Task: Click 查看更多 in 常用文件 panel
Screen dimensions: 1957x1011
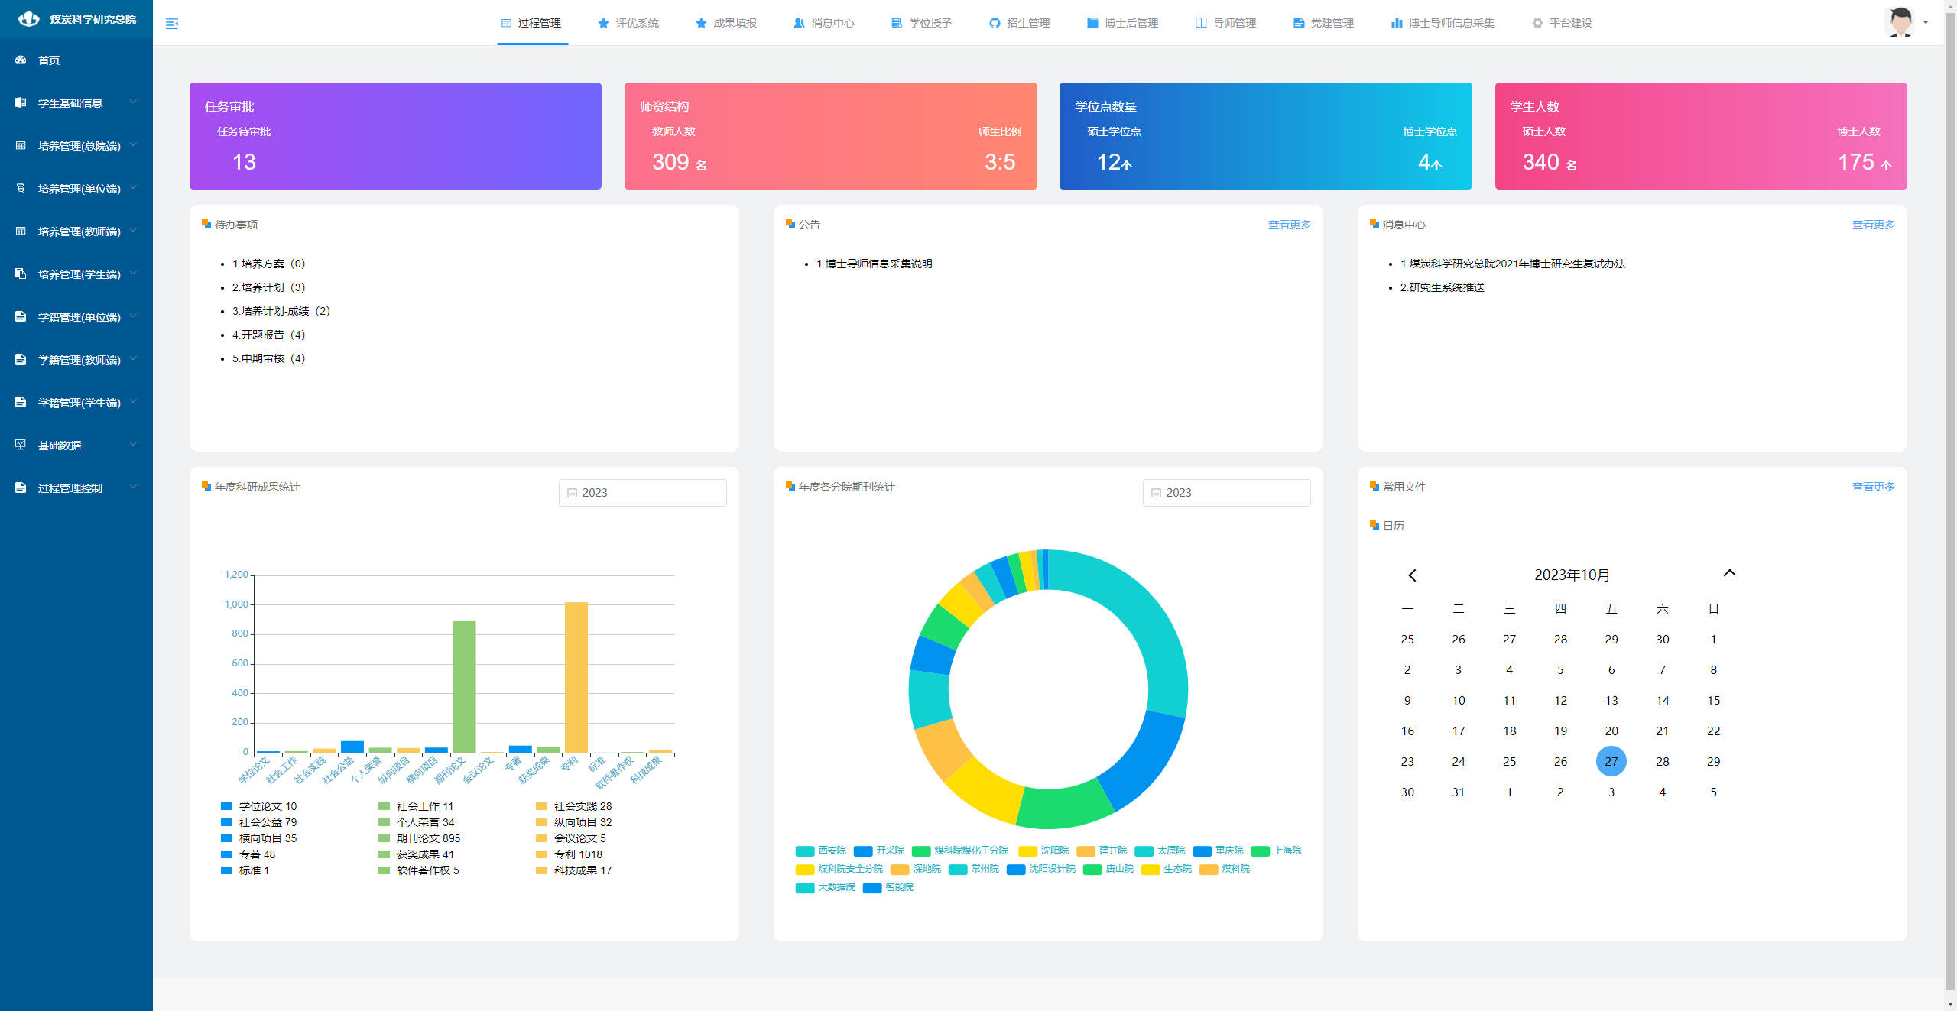Action: click(1873, 487)
